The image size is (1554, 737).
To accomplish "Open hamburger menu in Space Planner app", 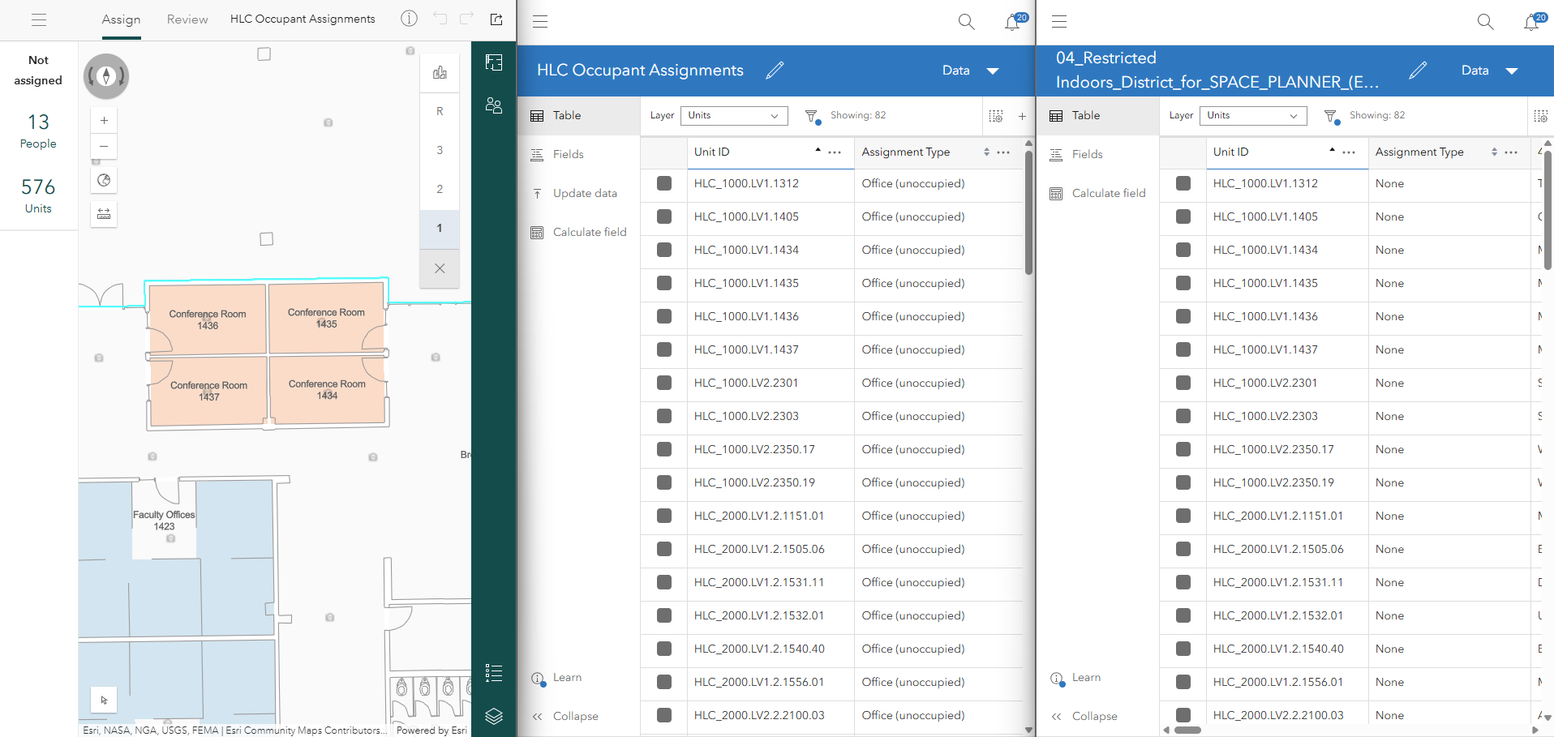I will 39,20.
